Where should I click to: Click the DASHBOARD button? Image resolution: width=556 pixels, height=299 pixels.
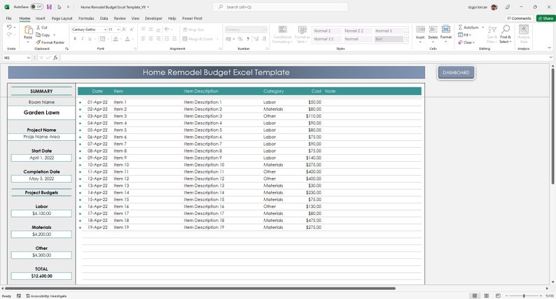(456, 72)
